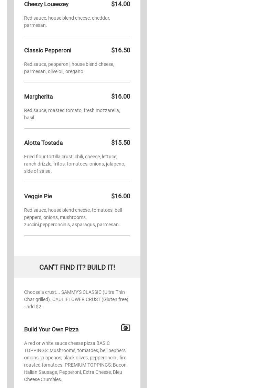Click the Margherita roasted tomato description
Screen dimensions: 265x388
tap(72, 114)
